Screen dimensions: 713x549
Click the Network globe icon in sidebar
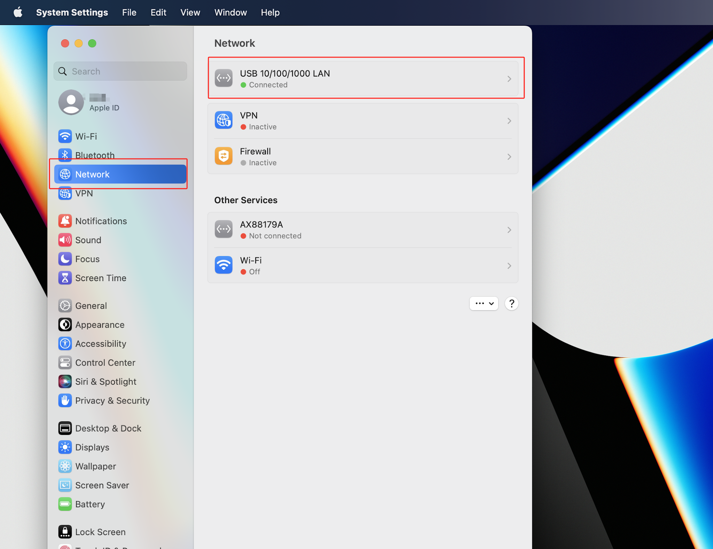click(x=65, y=174)
